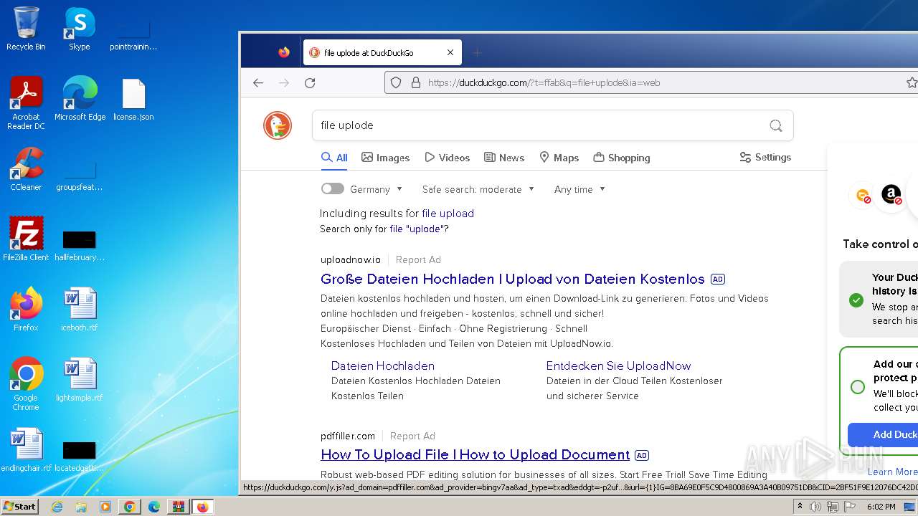Toggle the Germany region switch
The height and width of the screenshot is (516, 918).
[333, 189]
